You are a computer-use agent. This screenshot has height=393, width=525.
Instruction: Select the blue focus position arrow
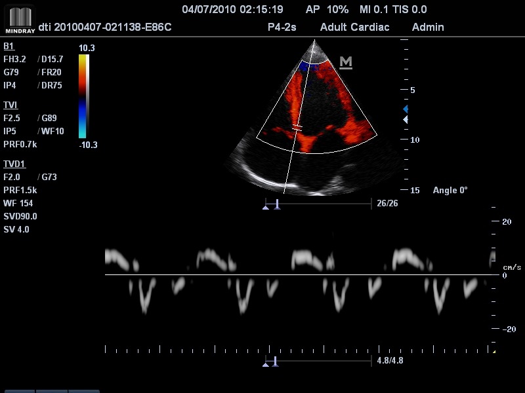406,109
